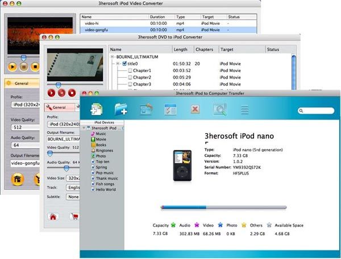The width and height of the screenshot is (341, 259).
Task: Click the home icon in DVD to iPod Converter
Action: coord(53,216)
